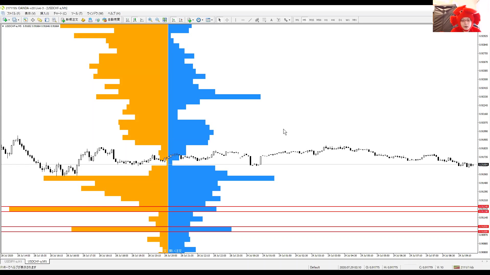Click the long blue bar near 0.92330
The height and width of the screenshot is (275, 490).
tap(230, 97)
